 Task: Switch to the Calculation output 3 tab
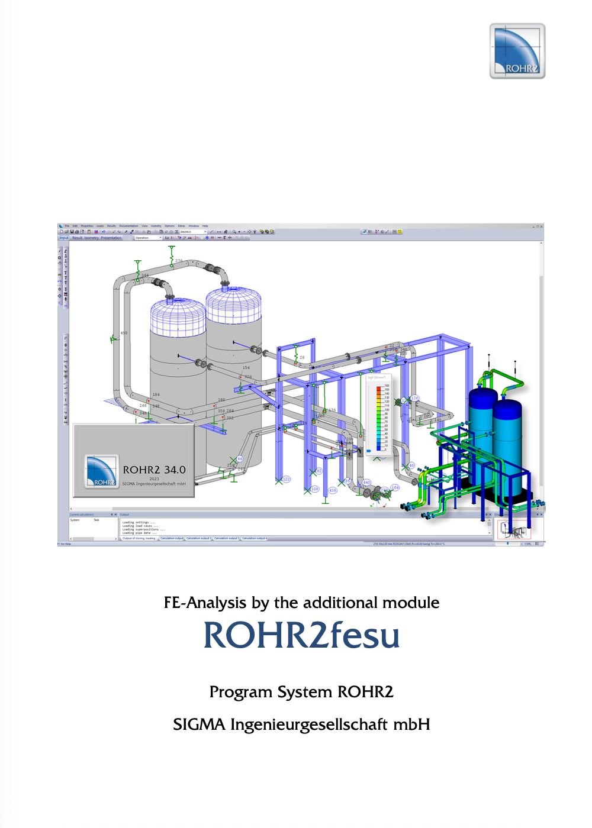point(227,537)
